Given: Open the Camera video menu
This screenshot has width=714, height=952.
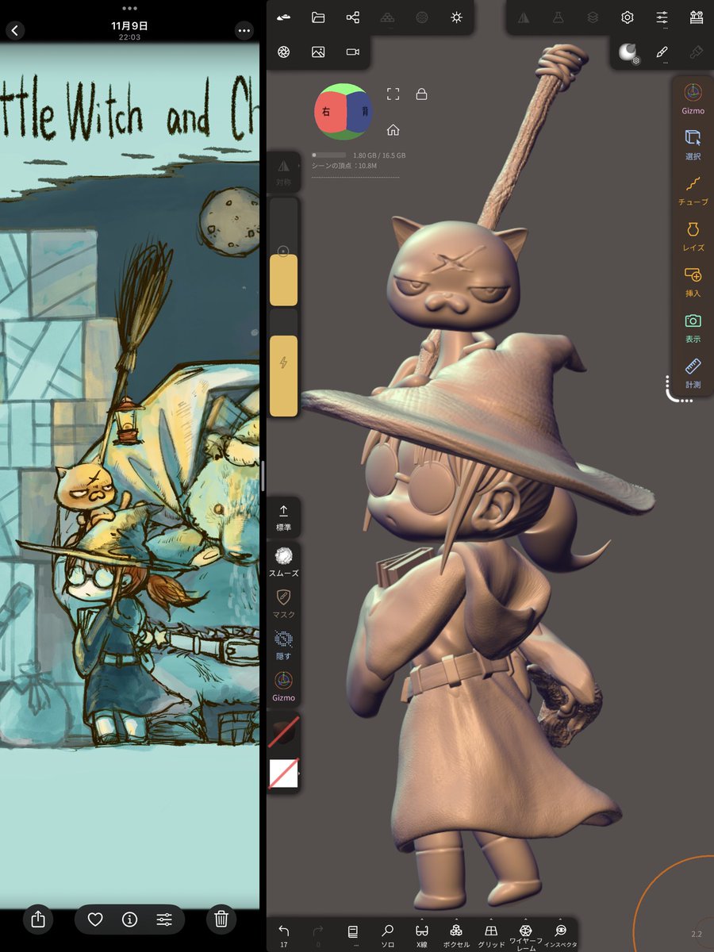Looking at the screenshot, I should click(x=353, y=52).
